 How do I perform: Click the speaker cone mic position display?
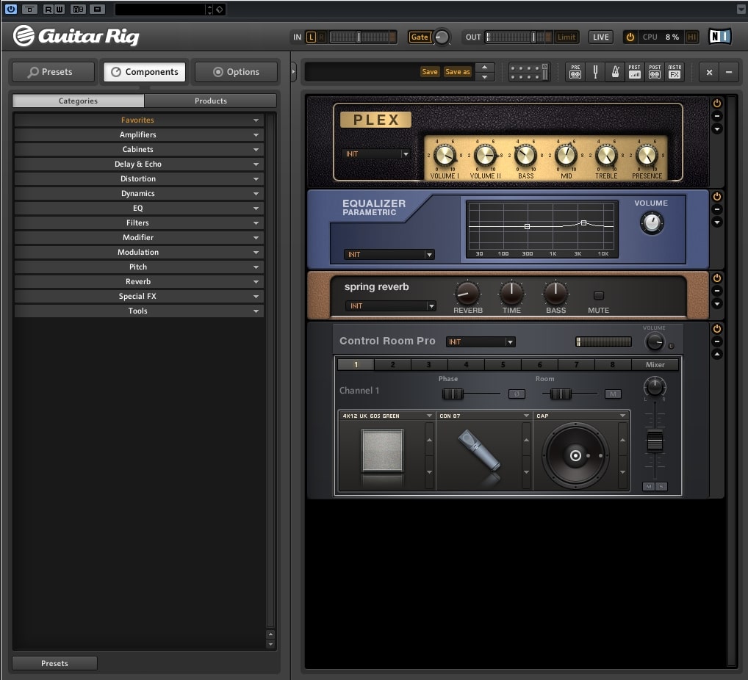pos(576,455)
